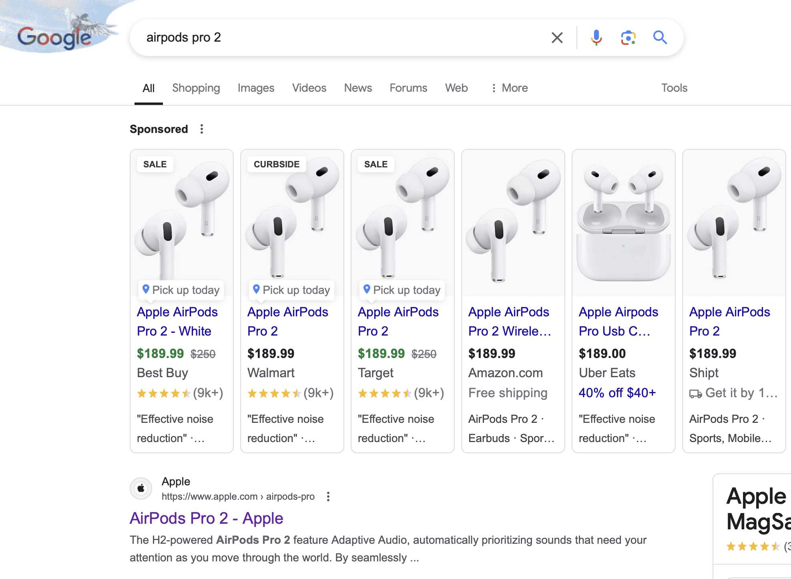The image size is (791, 579).
Task: Go to Google homepage via logo
Action: [54, 38]
